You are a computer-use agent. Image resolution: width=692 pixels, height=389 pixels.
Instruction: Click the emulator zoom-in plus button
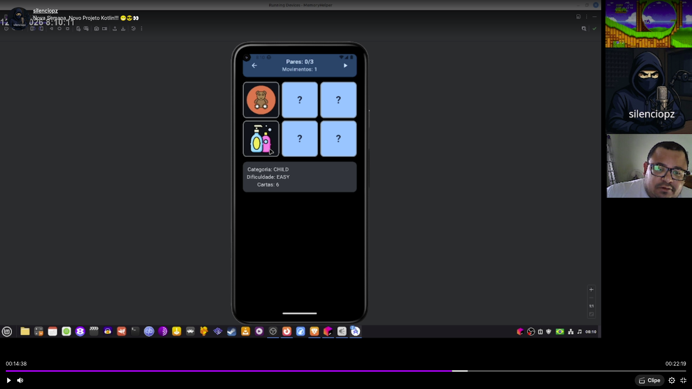pyautogui.click(x=592, y=289)
